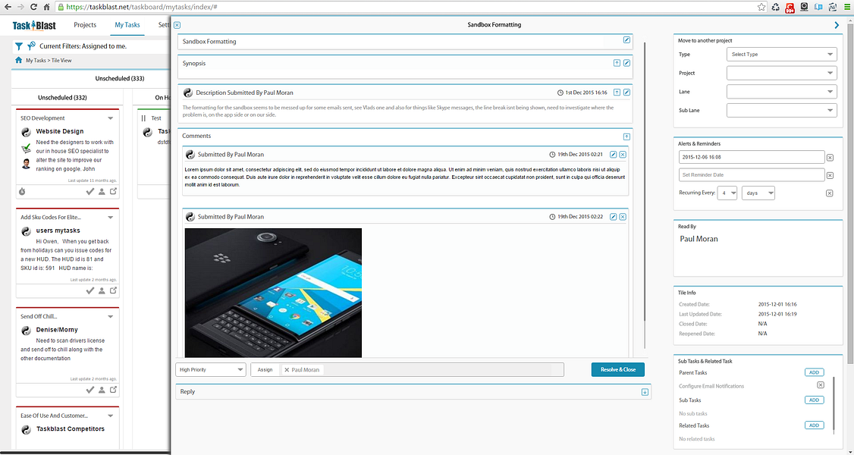Open Denise/Morny tile via external icon
Image resolution: width=854 pixels, height=455 pixels.
113,390
